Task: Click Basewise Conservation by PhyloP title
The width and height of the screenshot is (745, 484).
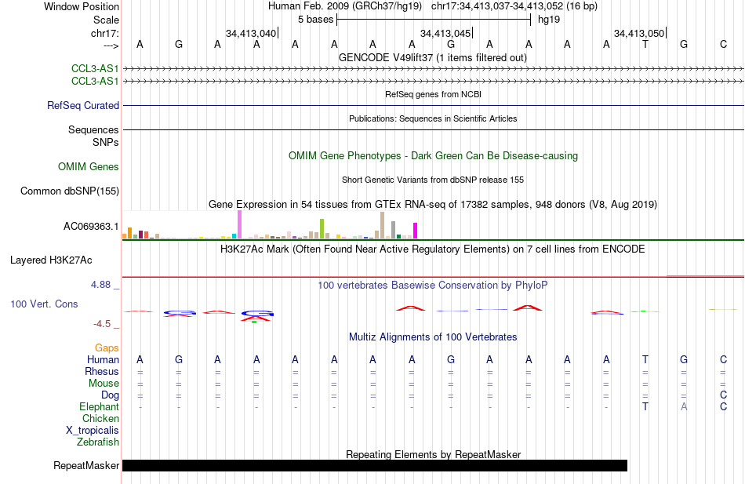Action: tap(433, 286)
